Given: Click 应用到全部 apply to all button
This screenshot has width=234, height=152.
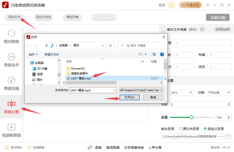Looking at the screenshot, I should pos(222,29).
